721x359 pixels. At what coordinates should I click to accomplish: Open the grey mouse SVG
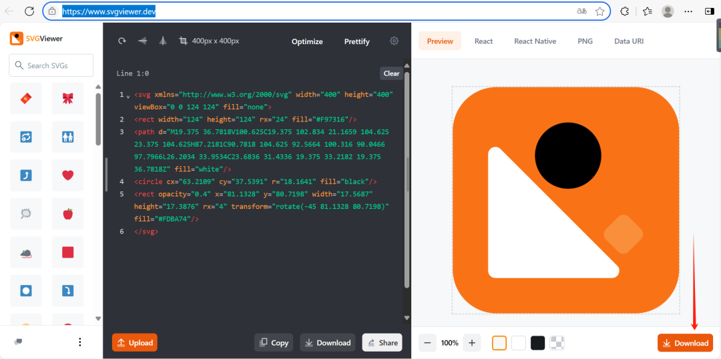point(26,252)
